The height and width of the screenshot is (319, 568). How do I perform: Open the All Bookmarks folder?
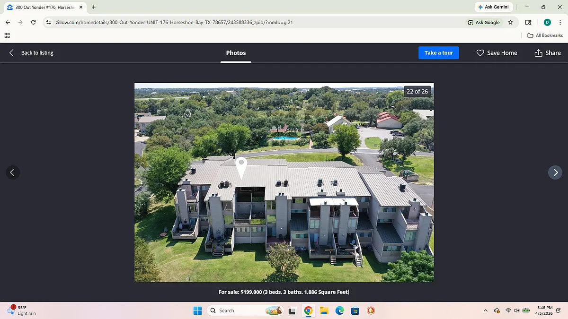[545, 35]
